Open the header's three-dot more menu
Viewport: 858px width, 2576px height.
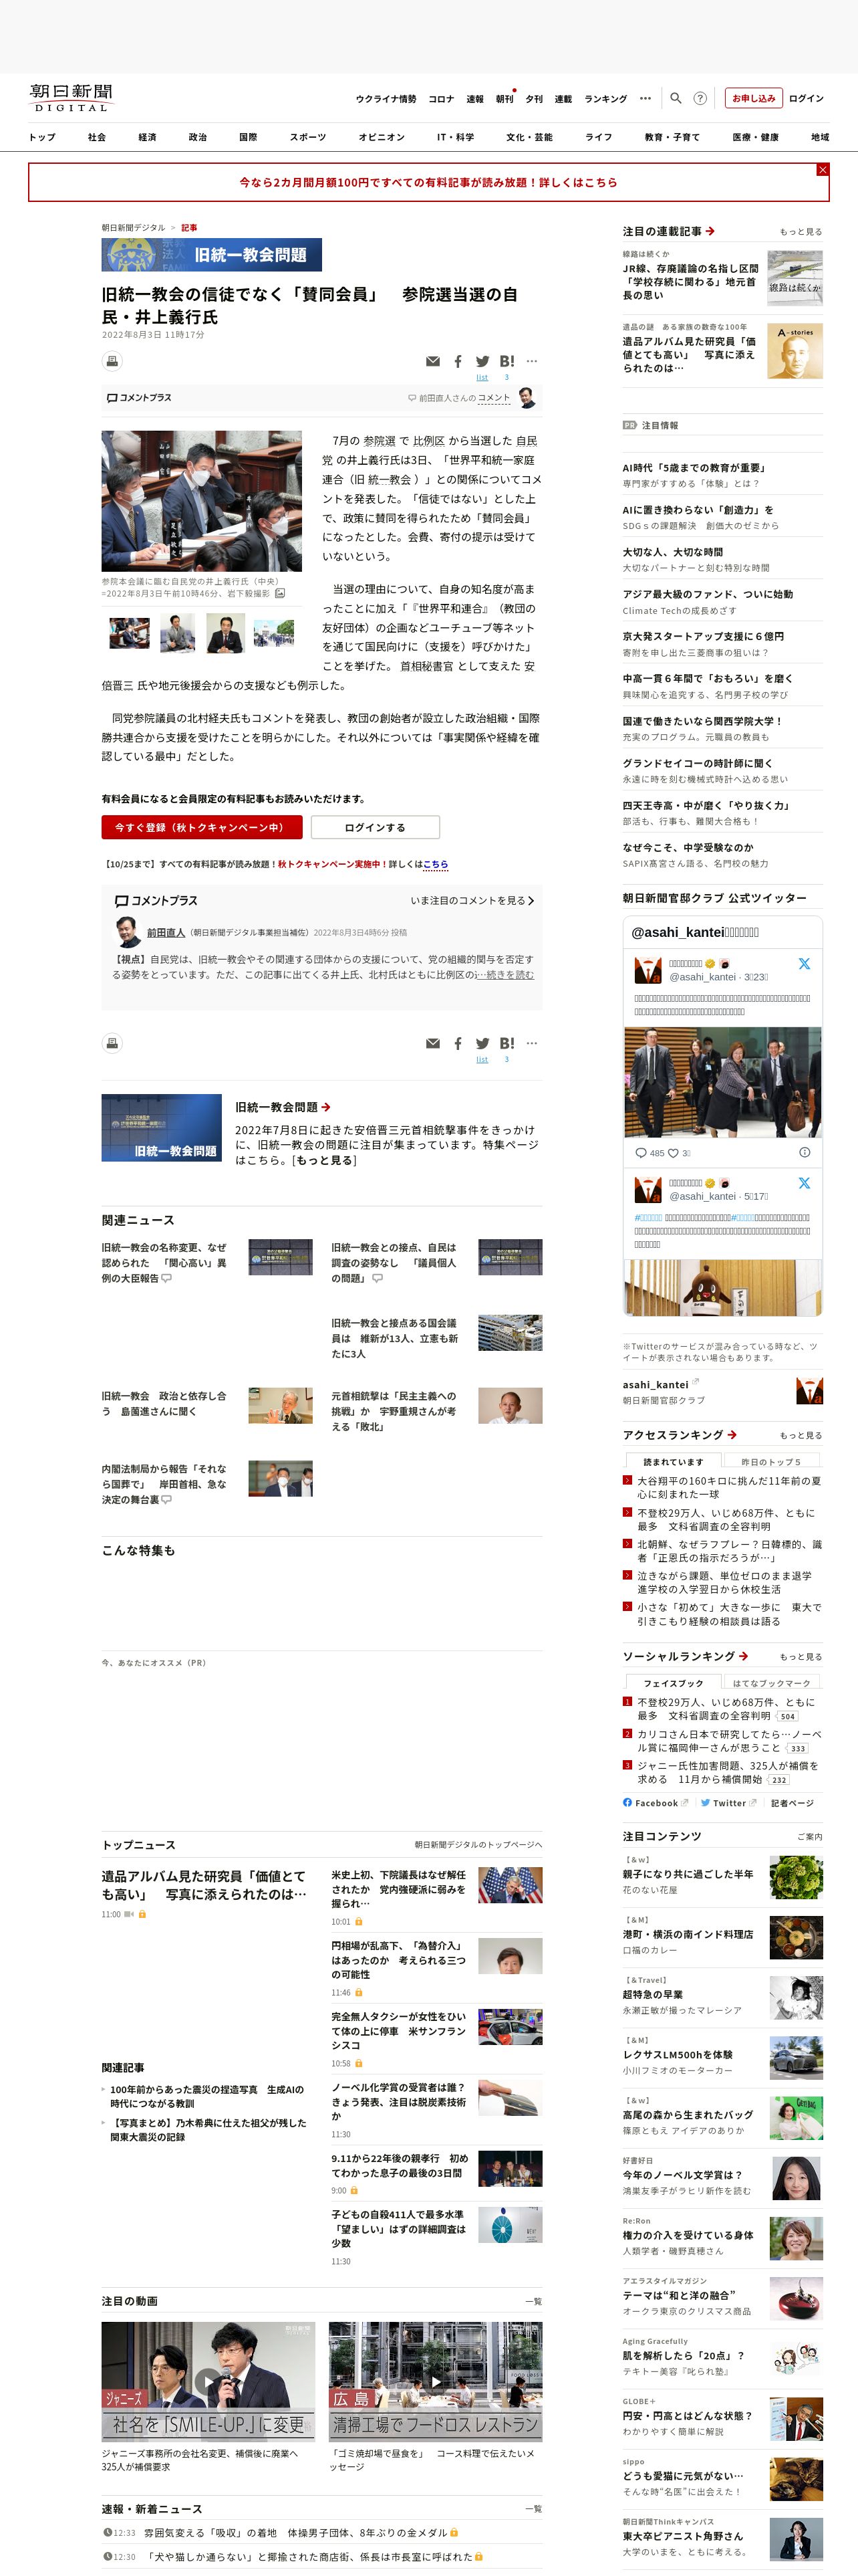646,98
